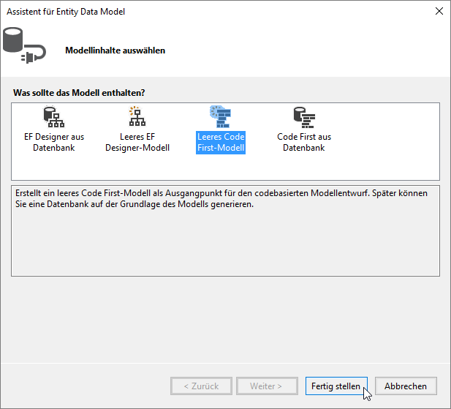Click the 'Modellinhalte auswählen' heading
Image resolution: width=451 pixels, height=409 pixels.
coord(115,50)
